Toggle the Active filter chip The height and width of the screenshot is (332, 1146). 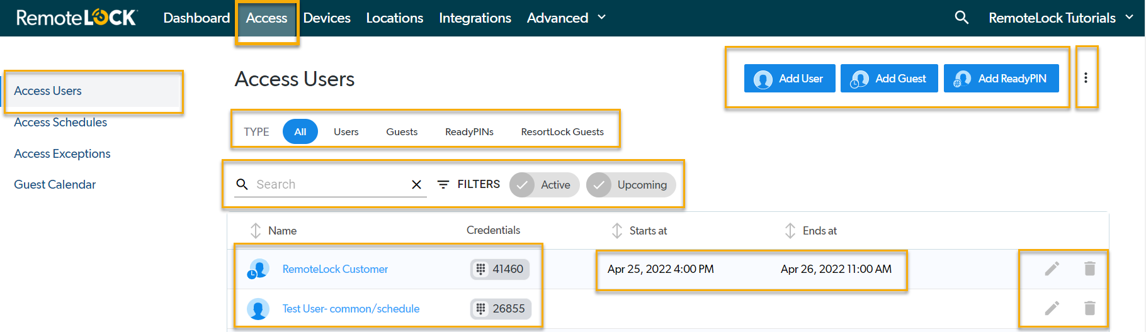544,185
